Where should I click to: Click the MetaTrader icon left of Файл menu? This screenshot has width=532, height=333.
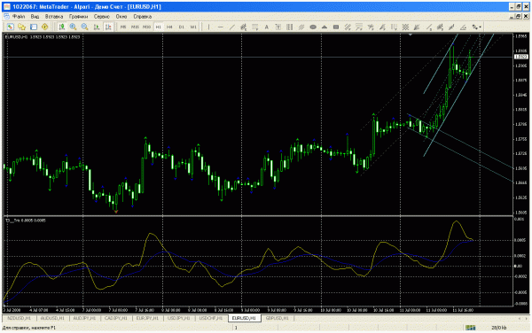tap(6, 16)
